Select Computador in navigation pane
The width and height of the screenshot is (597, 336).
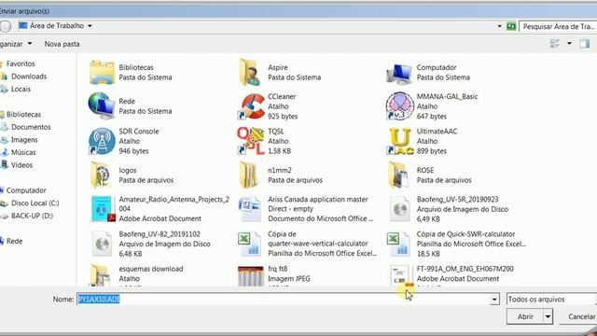tap(26, 190)
